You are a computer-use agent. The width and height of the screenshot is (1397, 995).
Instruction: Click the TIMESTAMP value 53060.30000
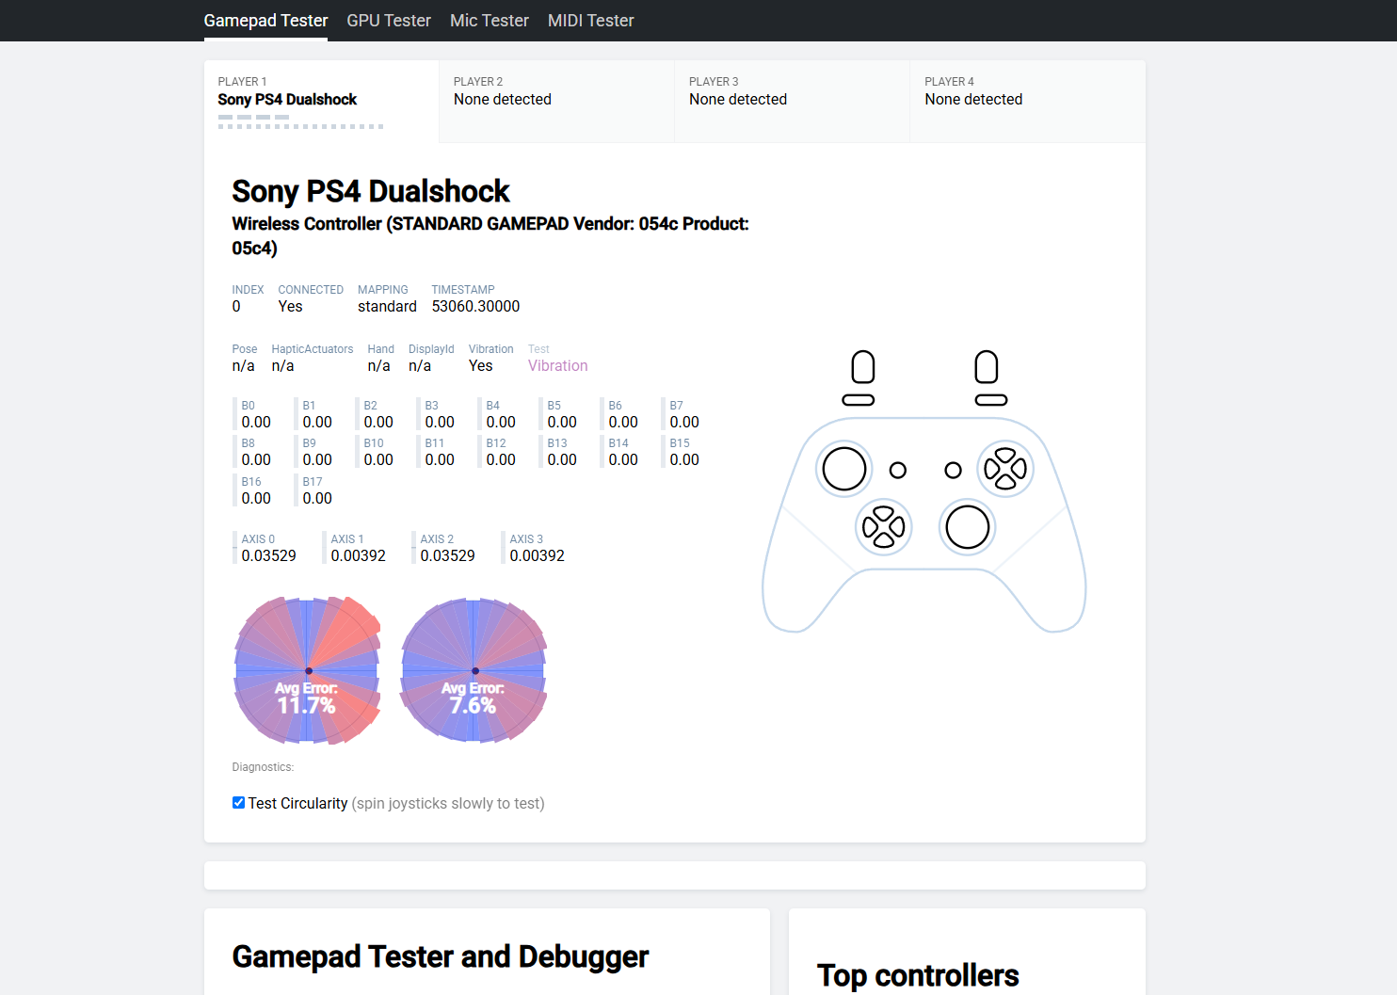(x=475, y=307)
